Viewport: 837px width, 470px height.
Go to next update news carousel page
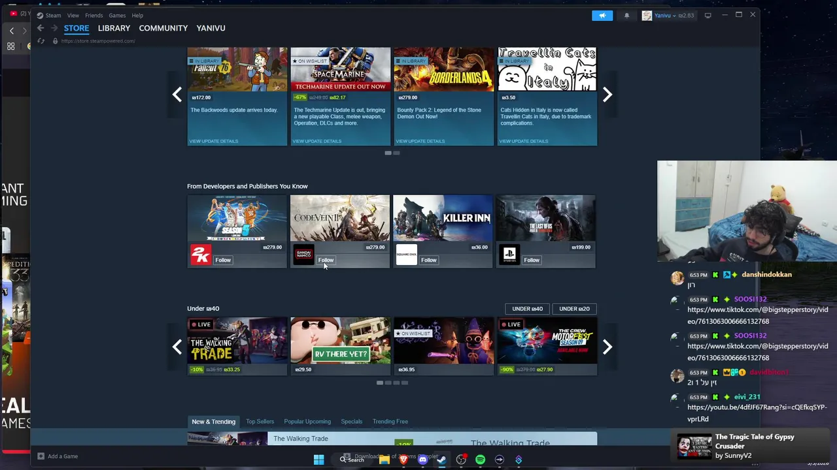(607, 95)
